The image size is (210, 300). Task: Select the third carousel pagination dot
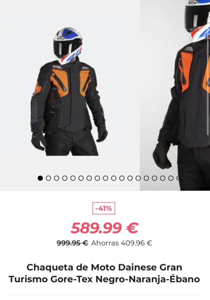(x=57, y=178)
